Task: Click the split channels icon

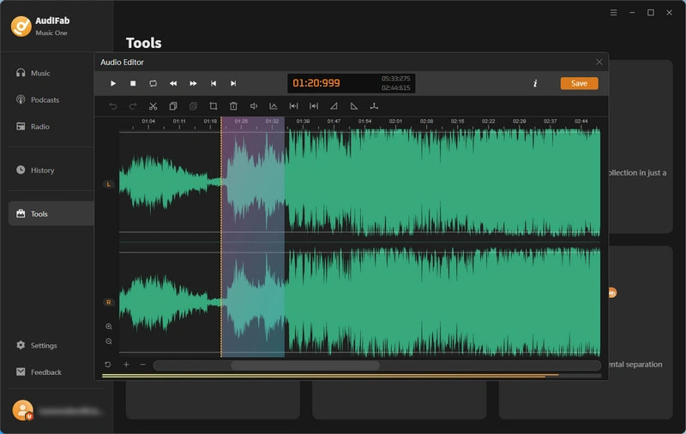Action: [x=374, y=106]
